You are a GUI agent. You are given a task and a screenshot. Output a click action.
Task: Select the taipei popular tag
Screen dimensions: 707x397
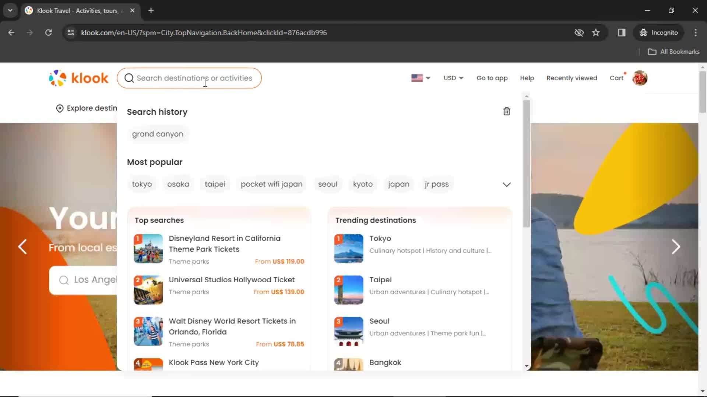(x=215, y=184)
